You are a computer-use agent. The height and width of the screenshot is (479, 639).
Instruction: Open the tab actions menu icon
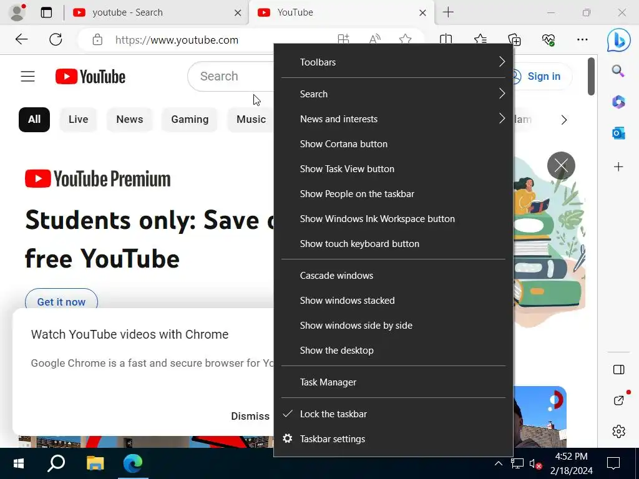click(46, 12)
